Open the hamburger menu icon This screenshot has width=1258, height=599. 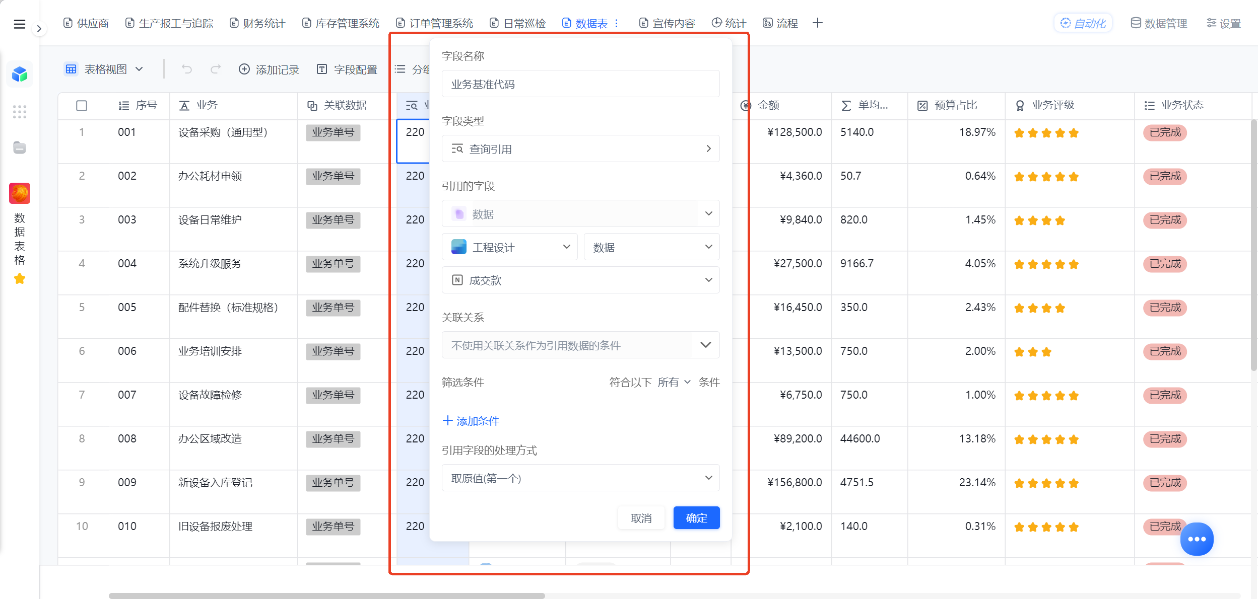(x=20, y=24)
